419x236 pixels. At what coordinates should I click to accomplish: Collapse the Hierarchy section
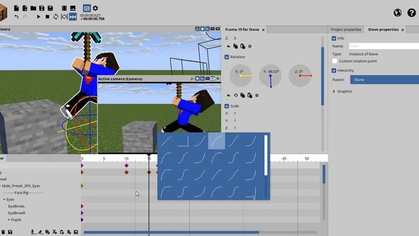(x=334, y=70)
